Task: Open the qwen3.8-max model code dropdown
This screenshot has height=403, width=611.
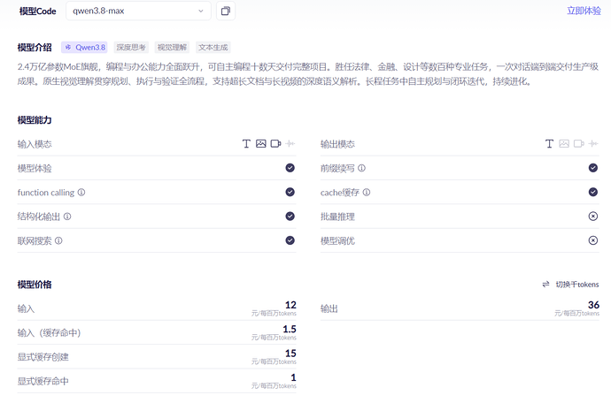Action: point(138,11)
